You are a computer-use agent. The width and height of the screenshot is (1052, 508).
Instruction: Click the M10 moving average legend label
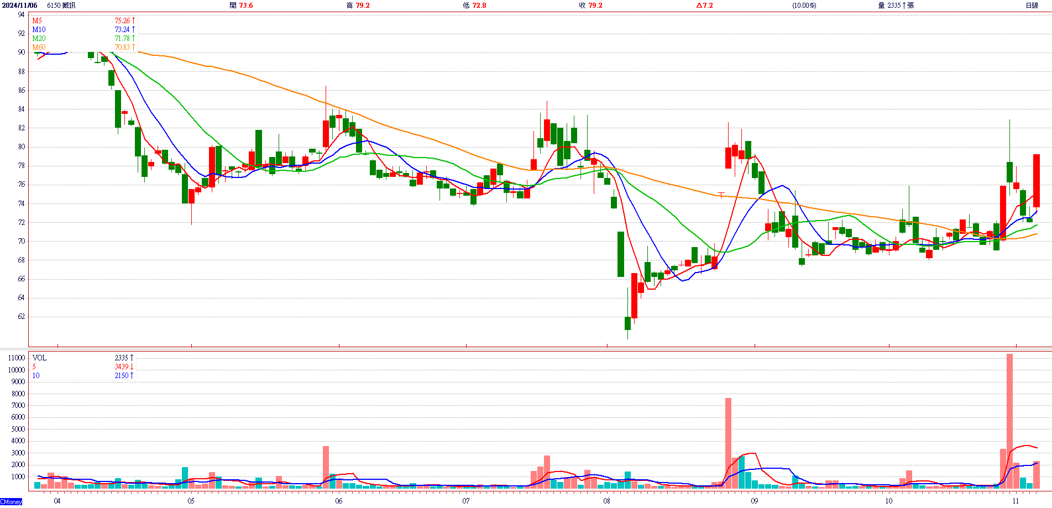point(39,30)
